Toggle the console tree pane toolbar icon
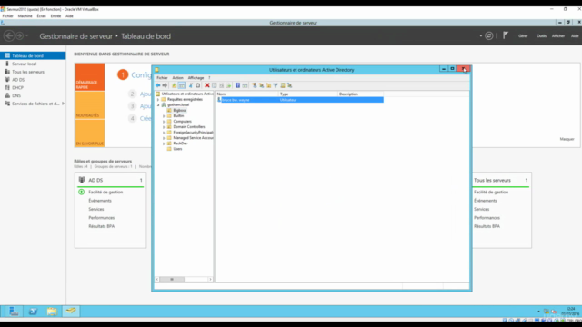 (182, 85)
